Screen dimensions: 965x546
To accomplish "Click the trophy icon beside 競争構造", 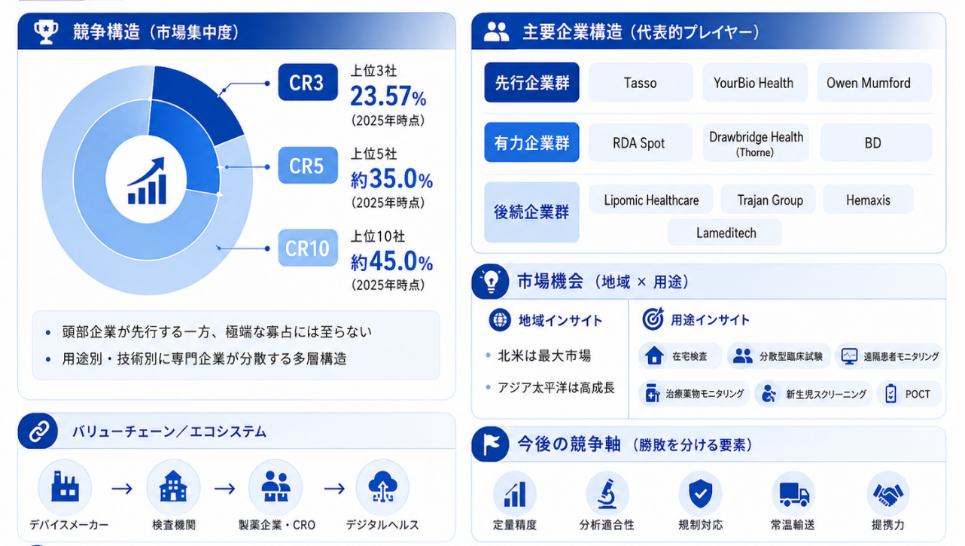I will (45, 32).
